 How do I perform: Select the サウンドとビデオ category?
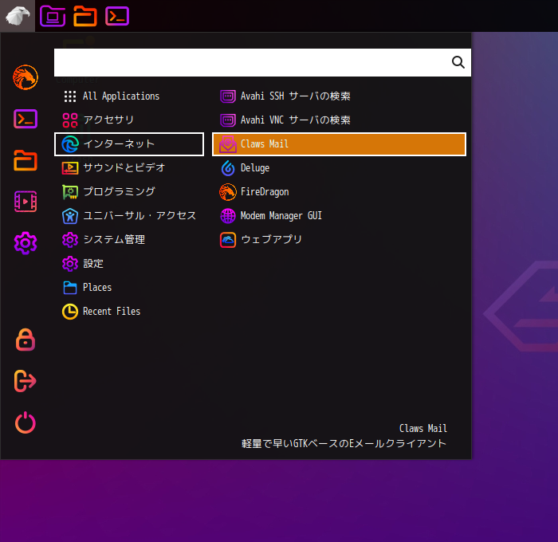[129, 167]
